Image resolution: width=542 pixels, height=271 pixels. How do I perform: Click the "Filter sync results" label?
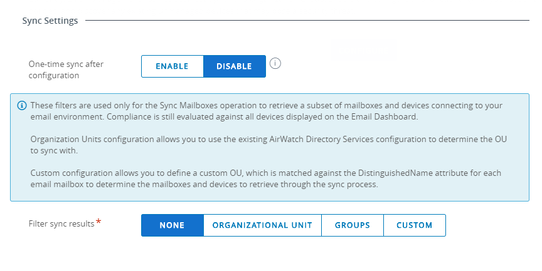coord(61,223)
